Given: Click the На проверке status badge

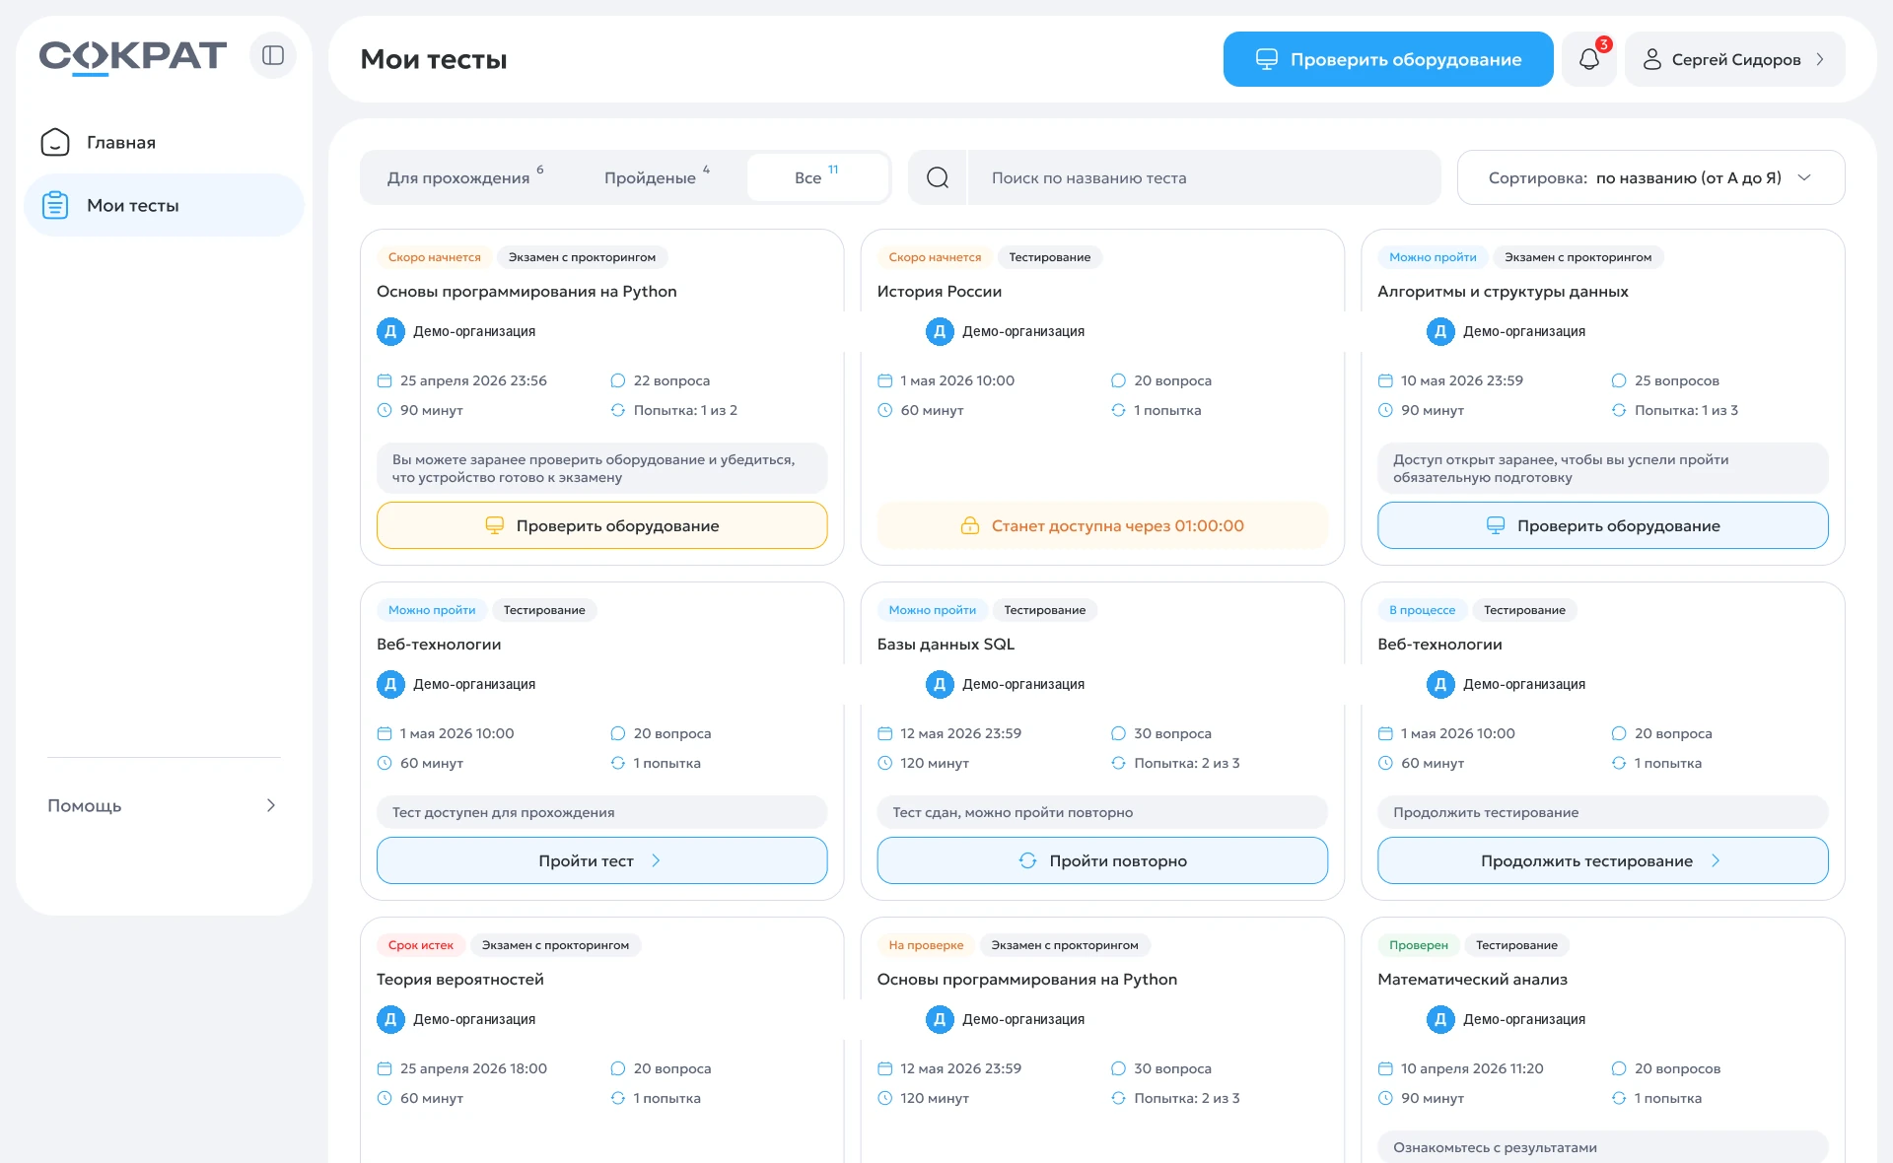Looking at the screenshot, I should [x=926, y=945].
